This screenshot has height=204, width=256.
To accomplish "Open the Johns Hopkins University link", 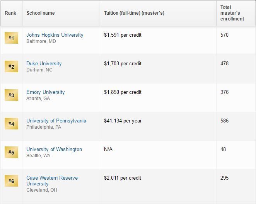I will (55, 35).
